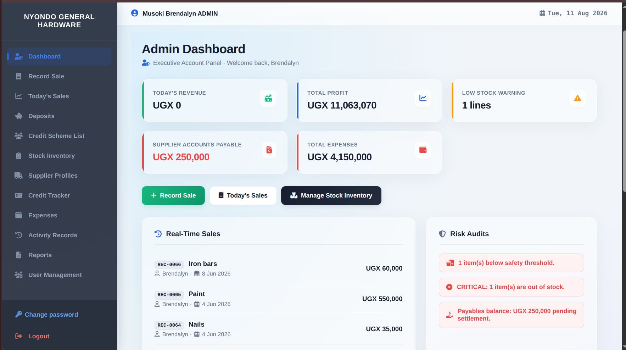Image resolution: width=626 pixels, height=350 pixels.
Task: Click the key icon beside Change password
Action: coord(18,314)
